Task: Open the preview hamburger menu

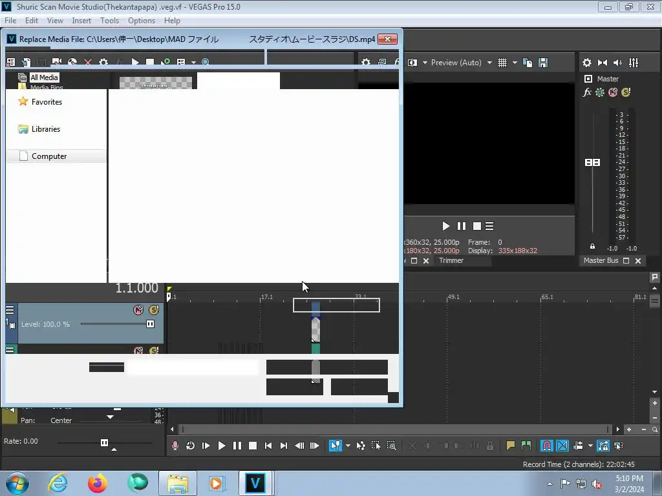Action: (489, 226)
